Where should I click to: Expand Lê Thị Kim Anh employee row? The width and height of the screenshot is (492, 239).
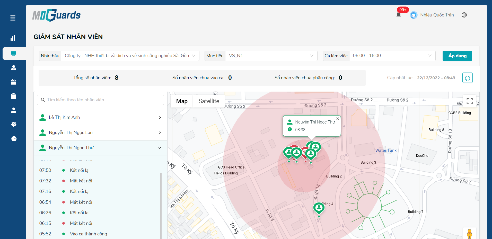pos(100,118)
